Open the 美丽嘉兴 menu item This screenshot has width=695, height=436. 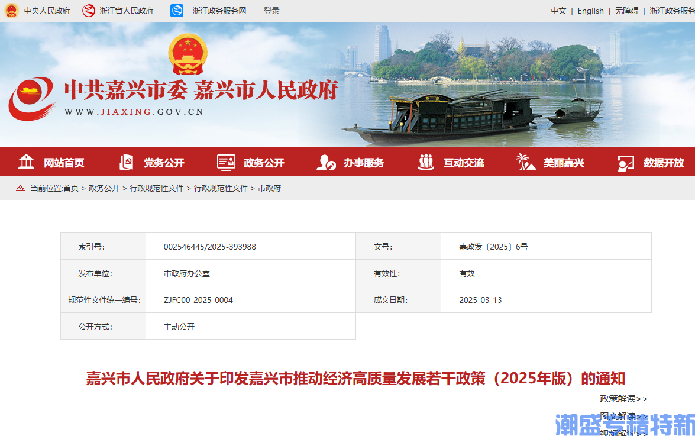pyautogui.click(x=564, y=163)
